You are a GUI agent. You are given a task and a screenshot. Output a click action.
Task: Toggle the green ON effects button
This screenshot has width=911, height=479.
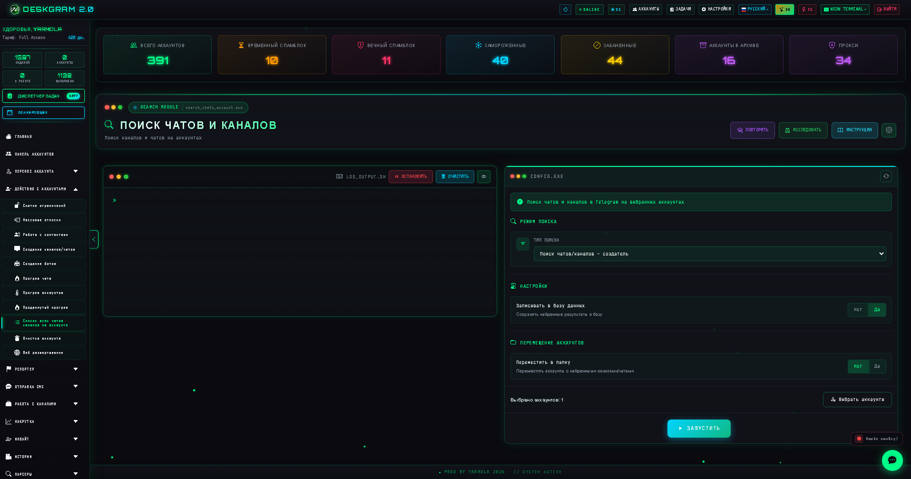[784, 10]
